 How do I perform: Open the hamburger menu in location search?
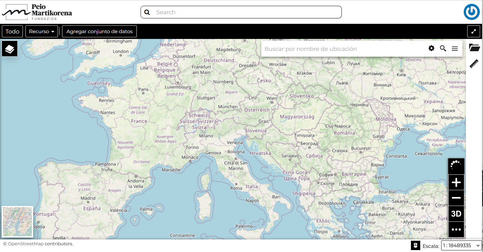[x=455, y=48]
